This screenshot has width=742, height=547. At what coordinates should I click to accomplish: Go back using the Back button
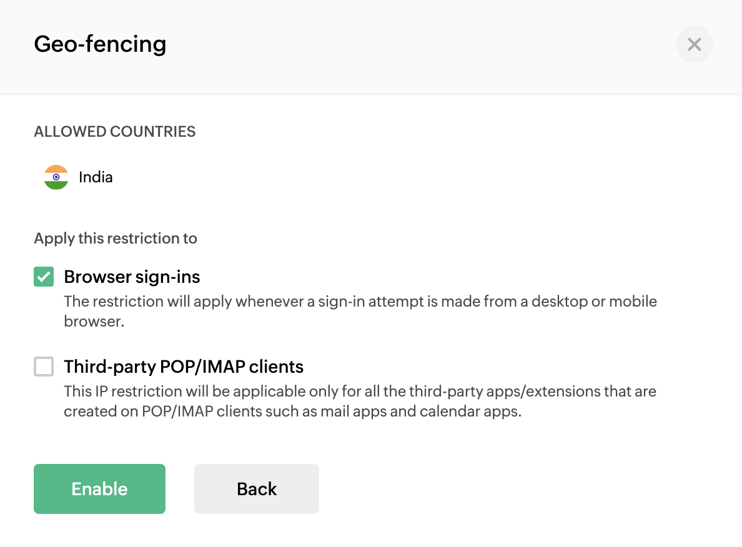[x=256, y=489]
